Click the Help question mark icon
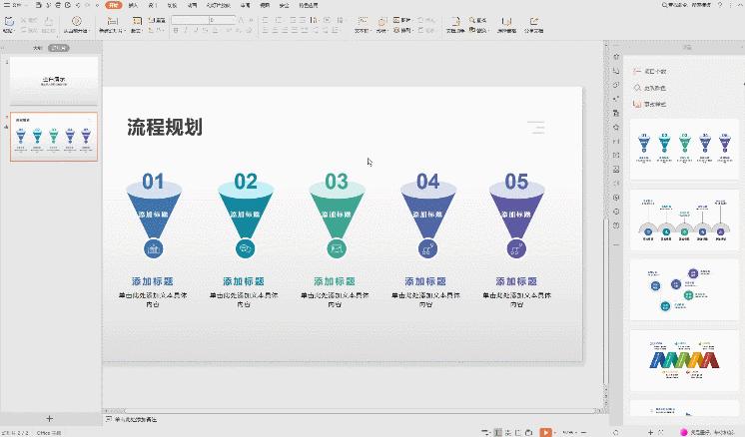This screenshot has height=437, width=745. (x=720, y=5)
